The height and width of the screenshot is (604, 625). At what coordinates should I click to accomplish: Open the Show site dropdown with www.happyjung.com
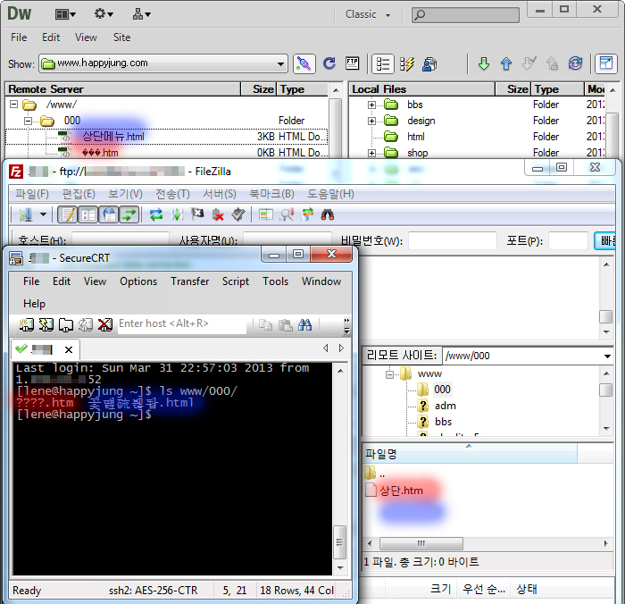(280, 63)
